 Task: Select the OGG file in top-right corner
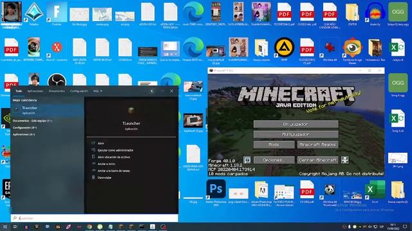pyautogui.click(x=398, y=13)
